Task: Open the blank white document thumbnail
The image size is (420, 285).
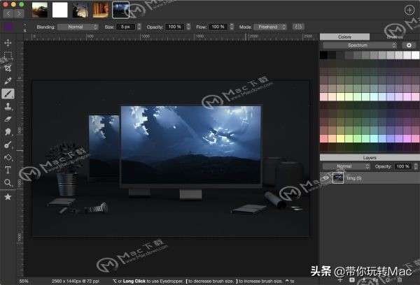Action: pyautogui.click(x=59, y=10)
